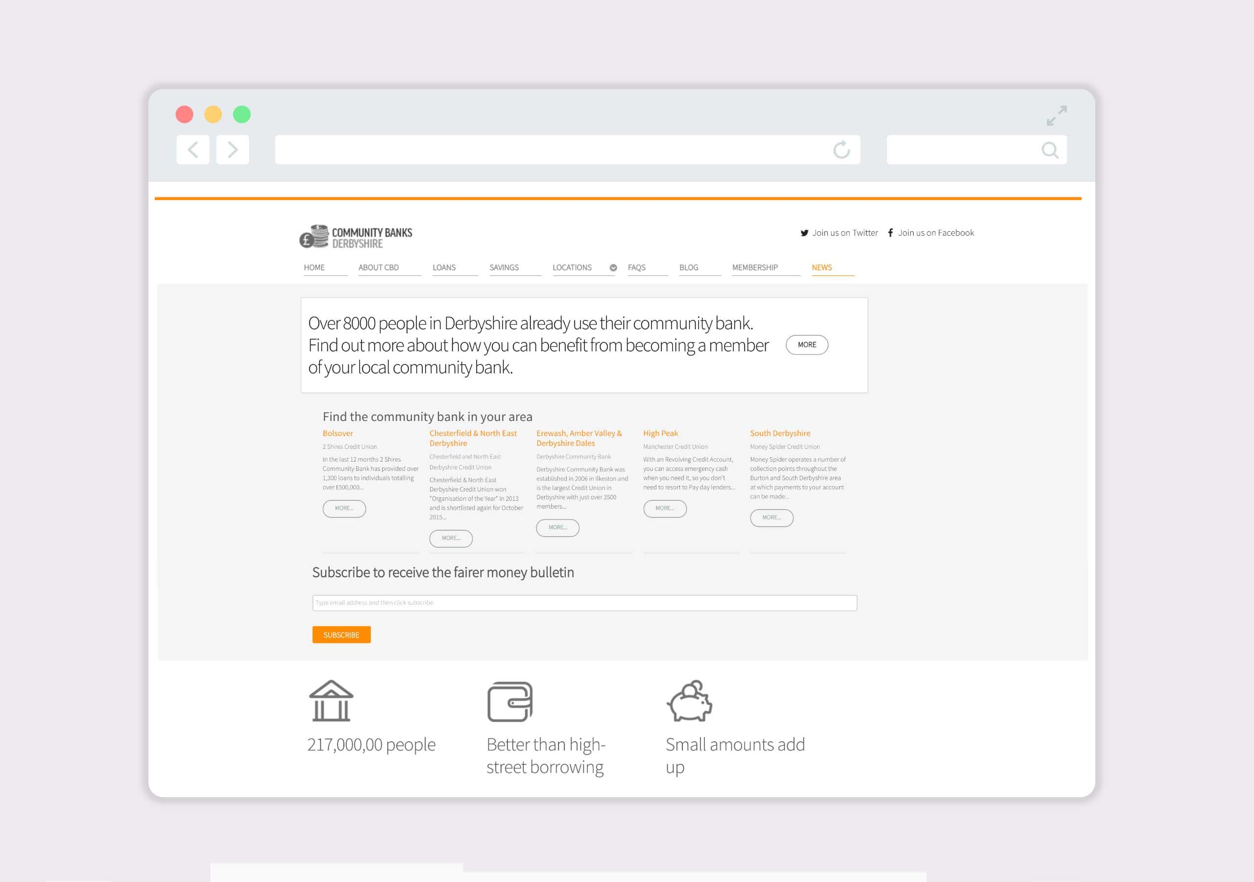
Task: Click the reload icon in address bar
Action: (841, 150)
